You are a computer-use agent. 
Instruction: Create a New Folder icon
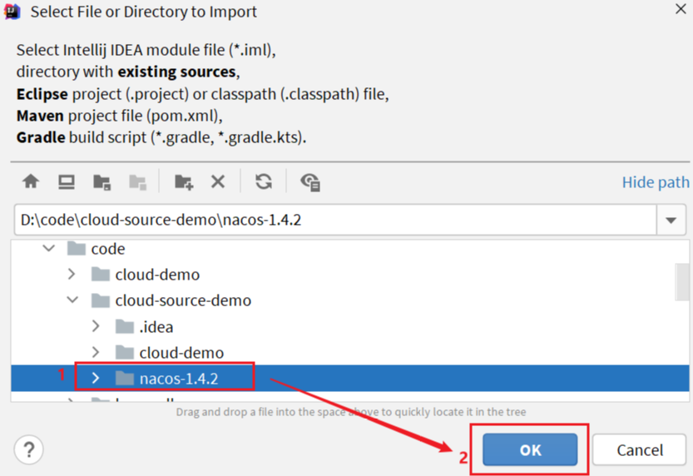(x=184, y=181)
